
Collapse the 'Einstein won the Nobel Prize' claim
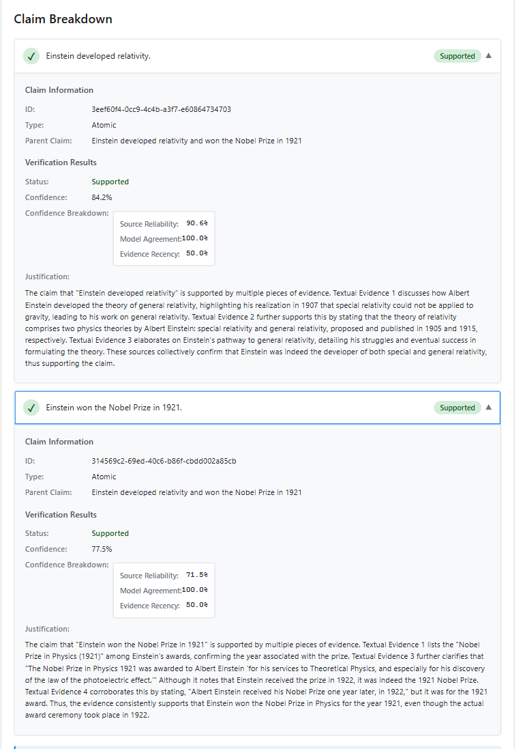(488, 407)
